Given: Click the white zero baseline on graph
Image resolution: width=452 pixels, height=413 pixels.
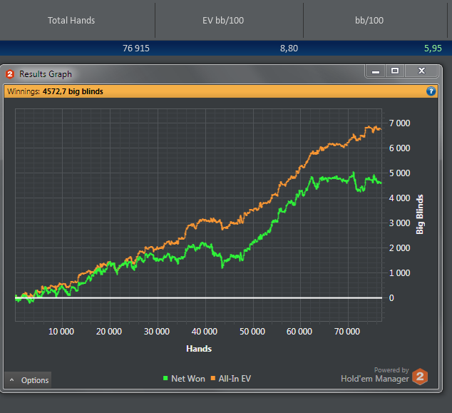Looking at the screenshot, I should tap(199, 297).
